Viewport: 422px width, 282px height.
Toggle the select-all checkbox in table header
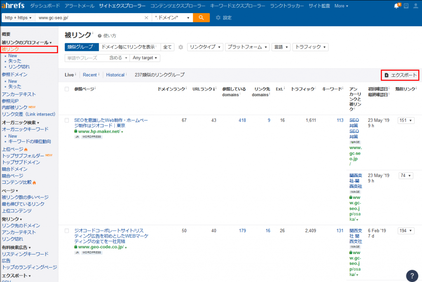[67, 89]
